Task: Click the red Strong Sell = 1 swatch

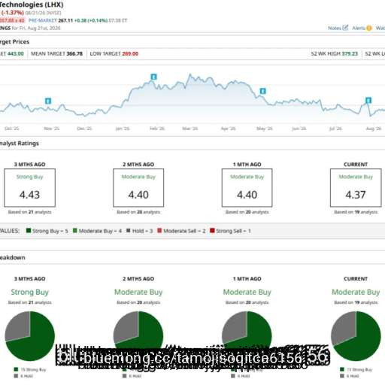Action: click(x=212, y=230)
